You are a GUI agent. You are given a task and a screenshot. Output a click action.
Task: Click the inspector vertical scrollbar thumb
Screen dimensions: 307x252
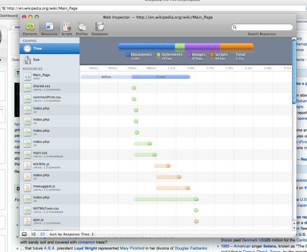(294, 71)
